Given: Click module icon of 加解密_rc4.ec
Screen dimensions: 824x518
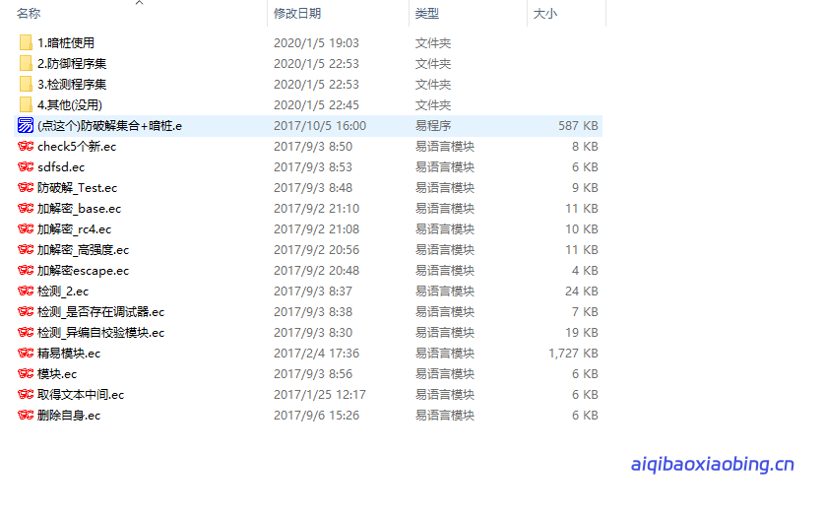Looking at the screenshot, I should (26, 228).
